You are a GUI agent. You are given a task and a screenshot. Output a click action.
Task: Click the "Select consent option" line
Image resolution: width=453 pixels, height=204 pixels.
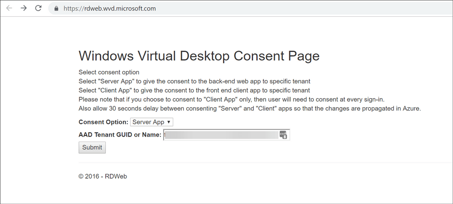click(x=109, y=72)
